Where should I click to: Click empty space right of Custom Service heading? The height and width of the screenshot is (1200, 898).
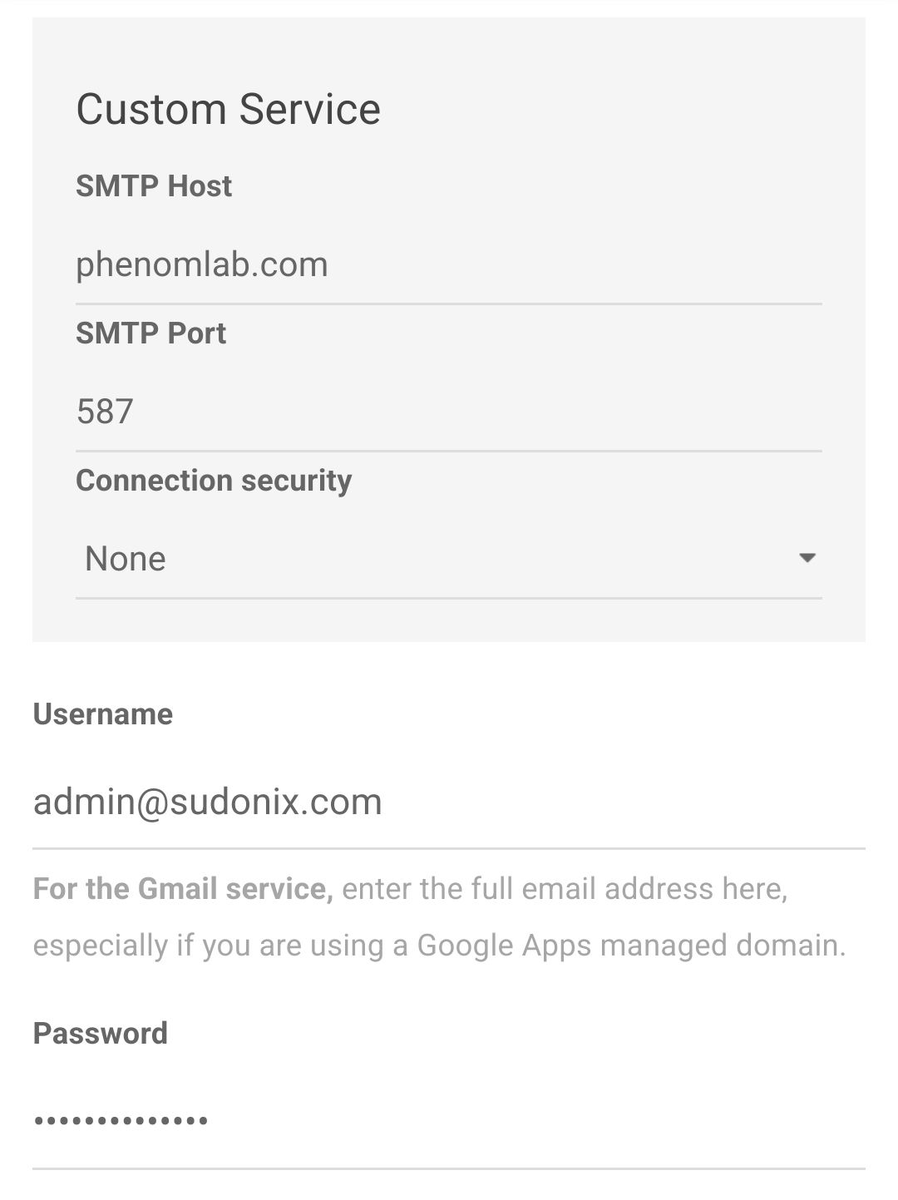pyautogui.click(x=624, y=109)
